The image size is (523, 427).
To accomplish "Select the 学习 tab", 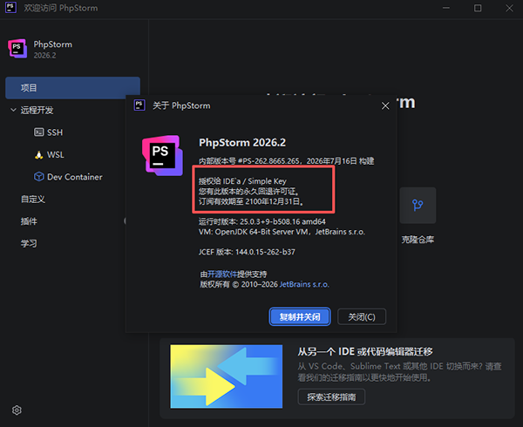I will tap(29, 243).
